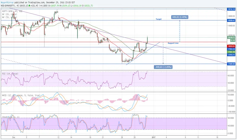Click the red 18059.65 price tag

pyautogui.click(x=231, y=46)
